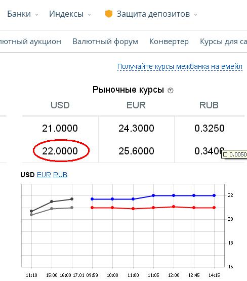Open the Конвертер tab
The image size is (247, 281).
pos(169,42)
